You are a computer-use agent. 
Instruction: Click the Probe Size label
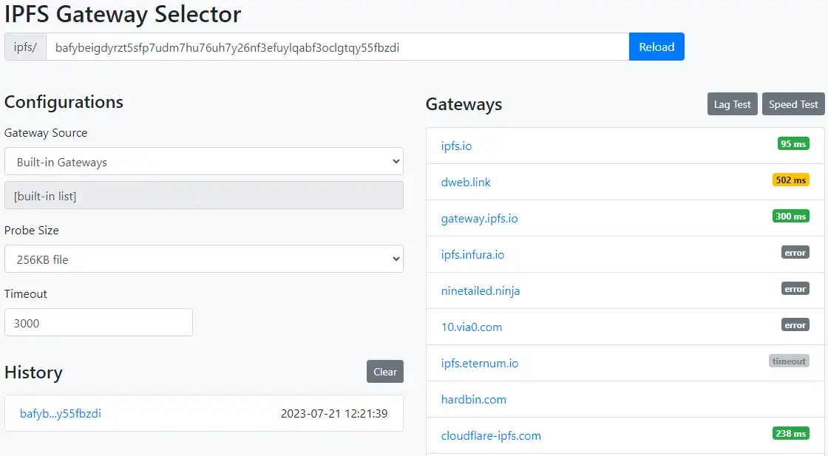pos(32,230)
